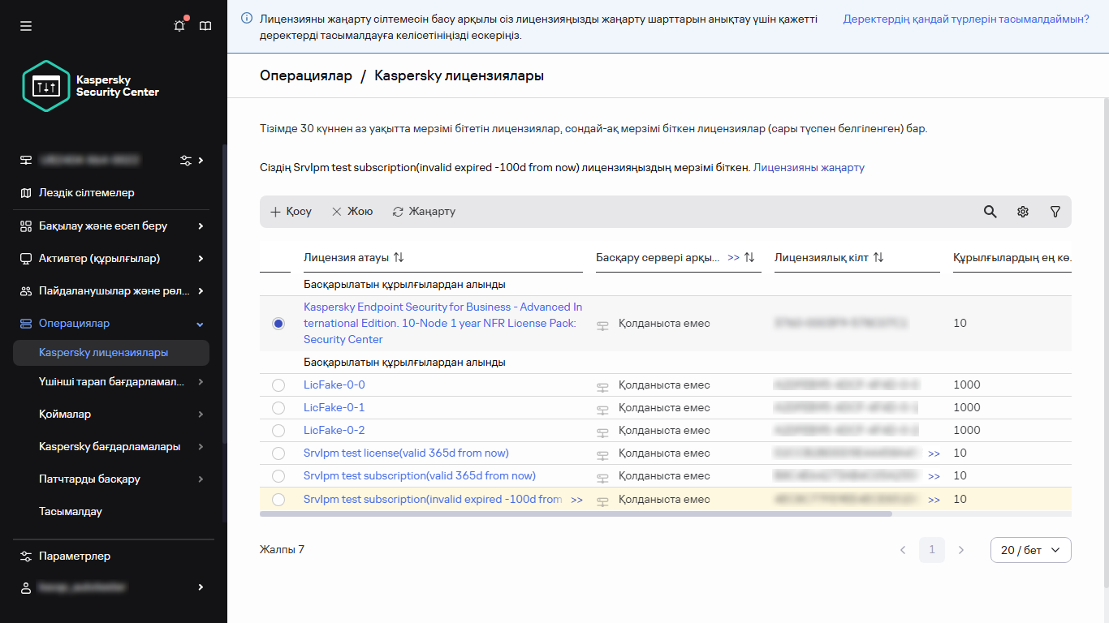The image size is (1109, 623).
Task: Sort by Лицензия атауы column arrows
Action: coord(399,257)
